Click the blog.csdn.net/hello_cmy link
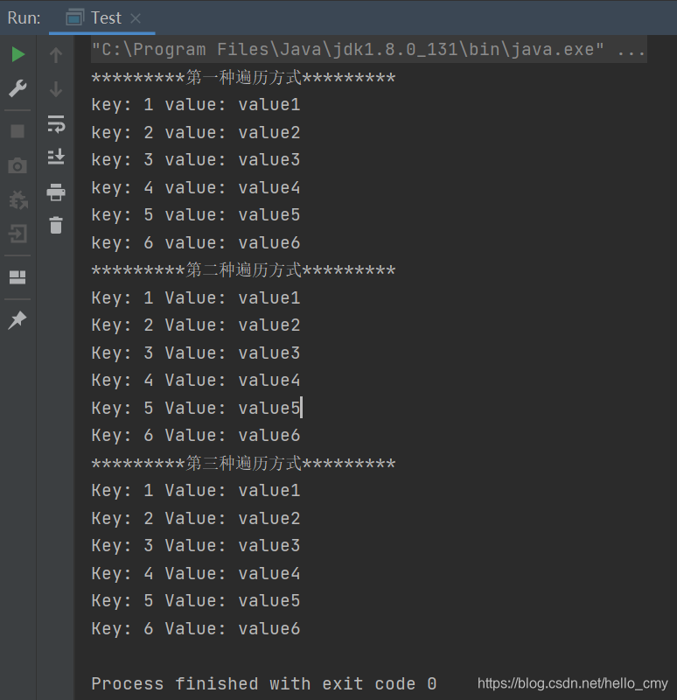The height and width of the screenshot is (700, 677). pyautogui.click(x=573, y=683)
